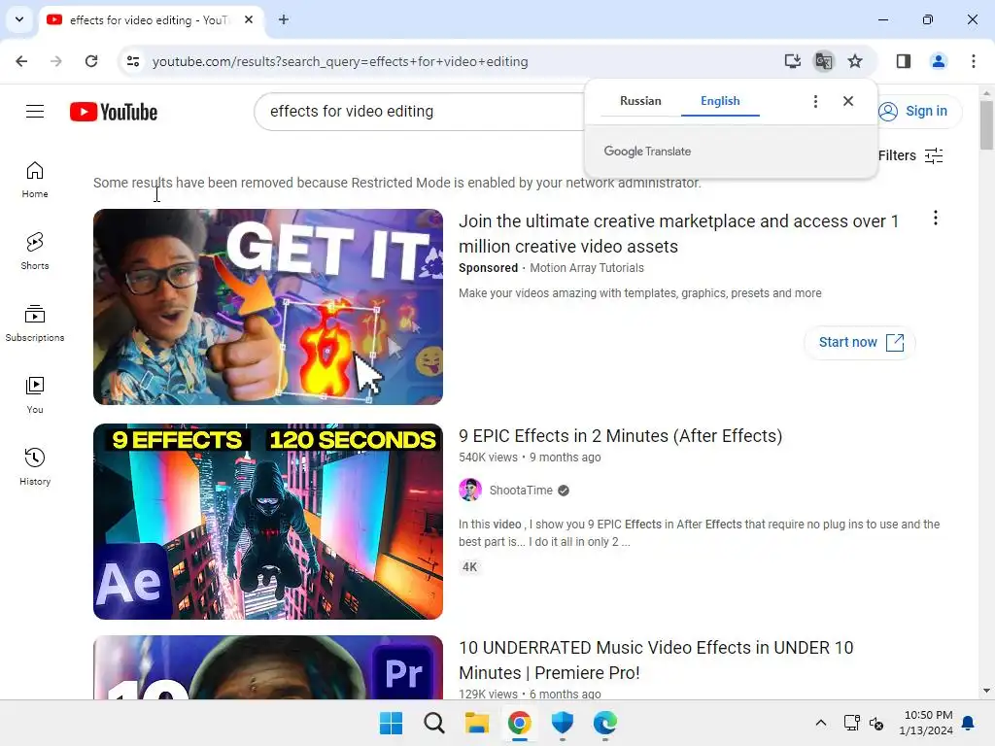Reload the page
Viewport: 995px width, 746px height.
click(x=91, y=61)
